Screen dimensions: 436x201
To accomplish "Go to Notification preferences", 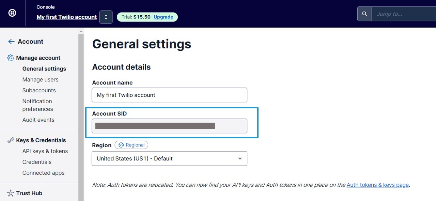I will 37,105.
